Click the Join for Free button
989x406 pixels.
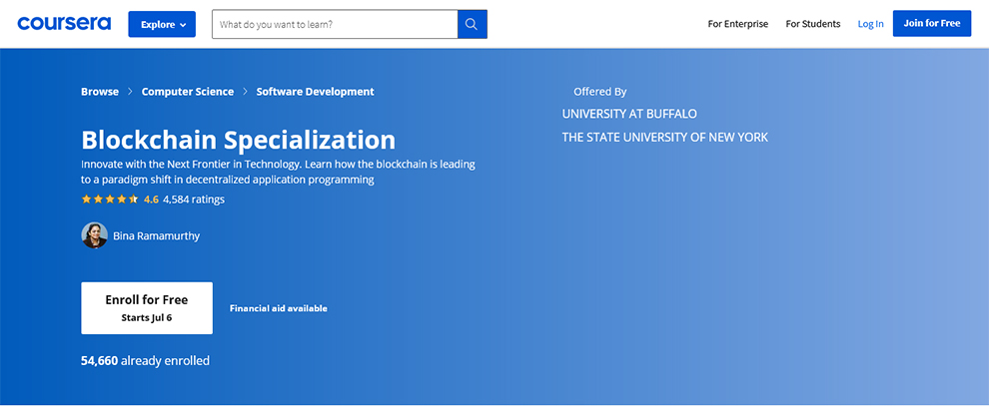click(x=932, y=23)
